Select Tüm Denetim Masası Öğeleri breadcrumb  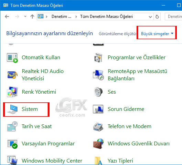[106, 17]
